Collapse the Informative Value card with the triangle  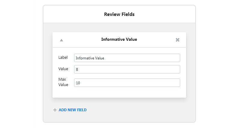click(x=61, y=40)
